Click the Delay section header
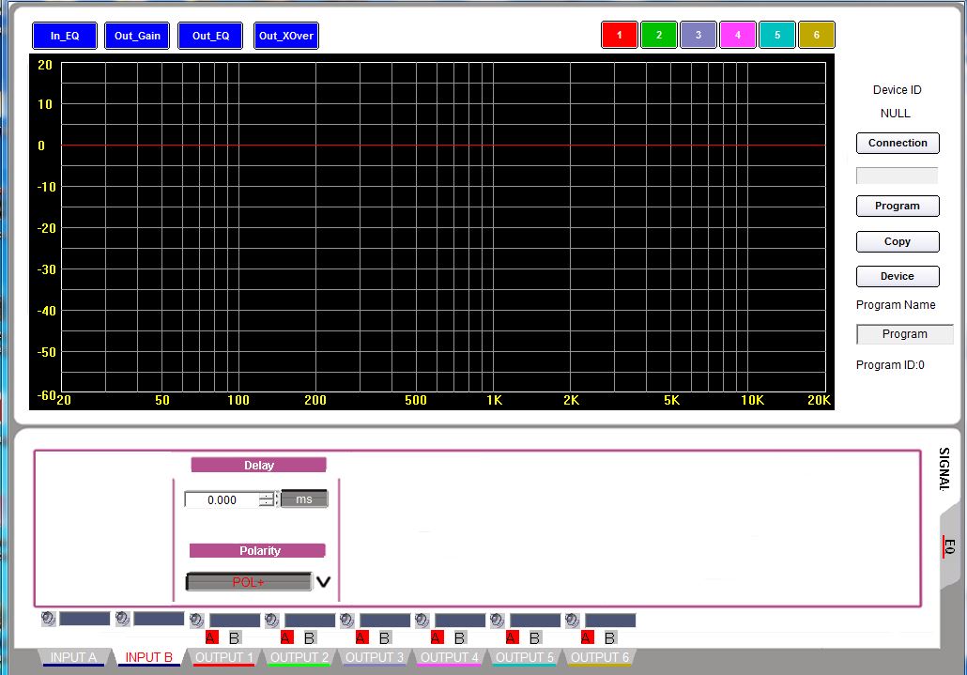 pyautogui.click(x=258, y=465)
